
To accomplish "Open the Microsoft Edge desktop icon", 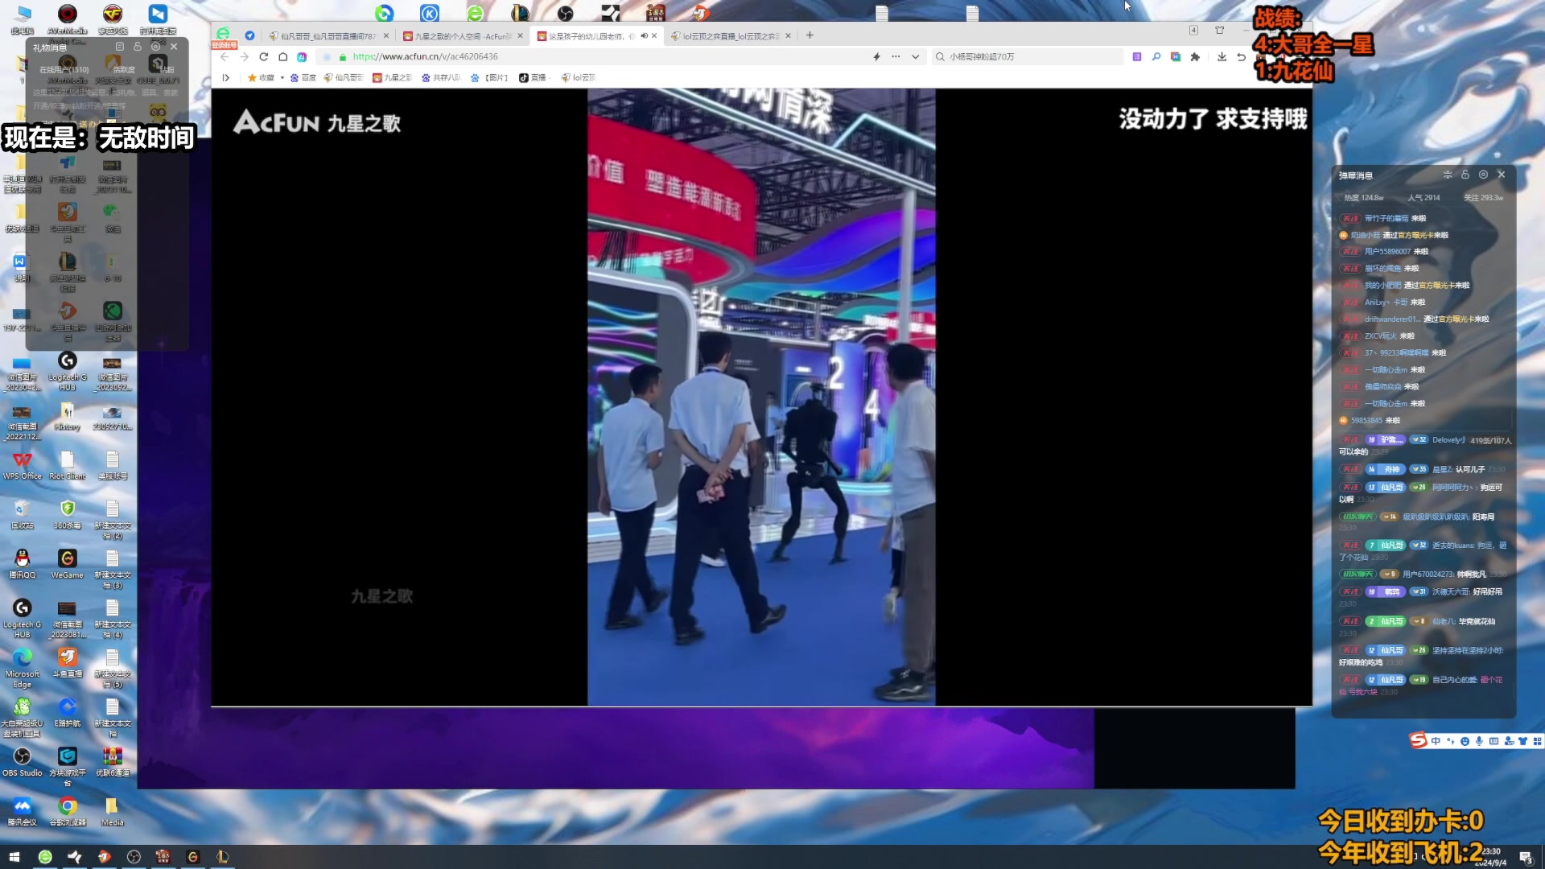I will coord(23,668).
